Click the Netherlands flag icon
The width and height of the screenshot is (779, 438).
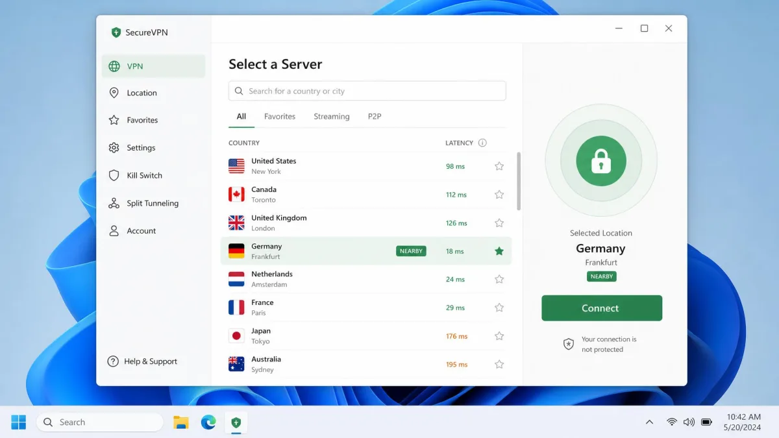tap(236, 279)
